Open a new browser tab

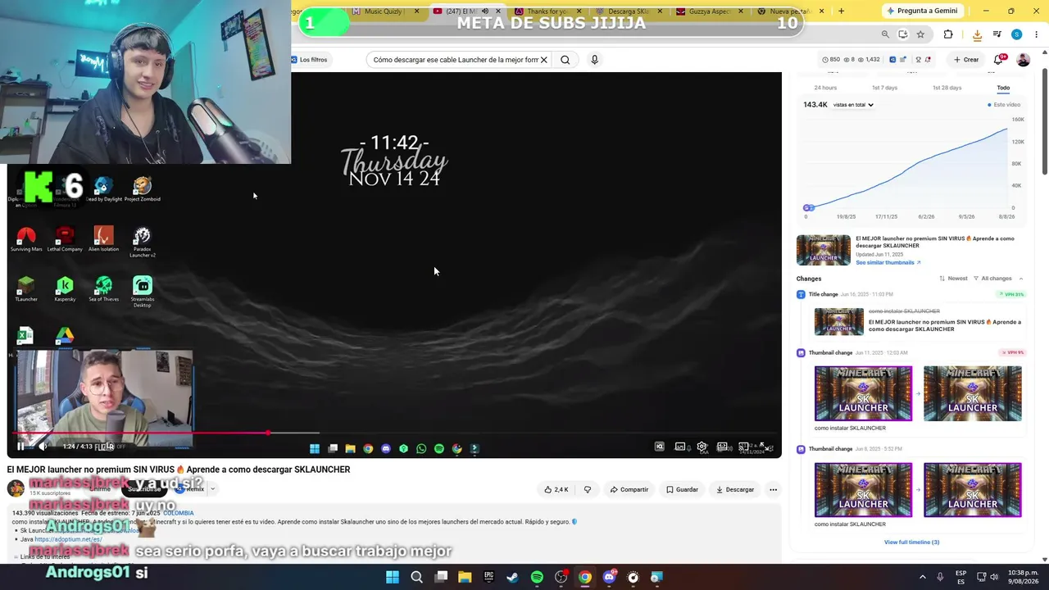841,11
